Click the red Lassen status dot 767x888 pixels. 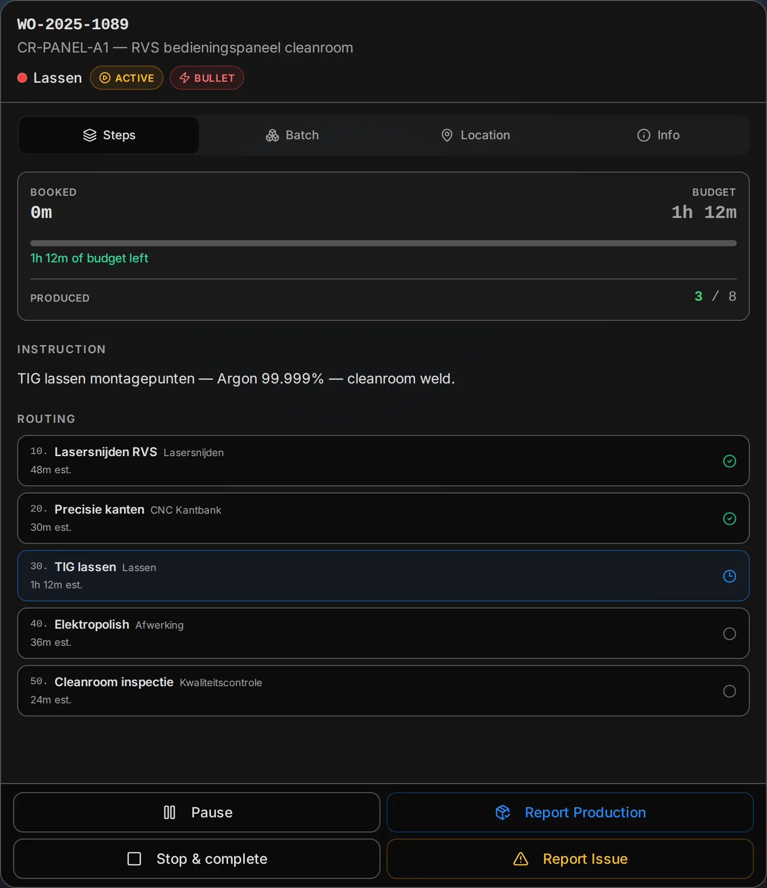22,78
